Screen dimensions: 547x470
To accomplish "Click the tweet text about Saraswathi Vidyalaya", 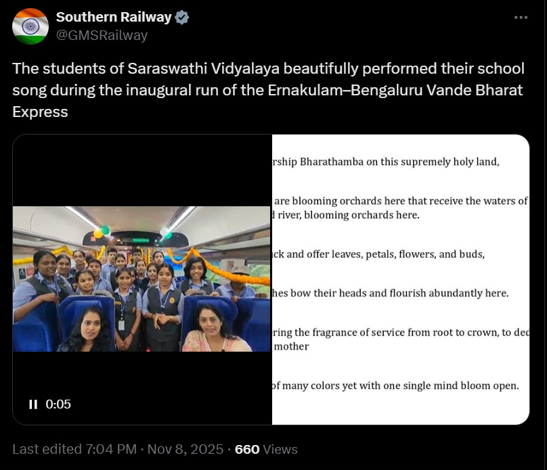I will (x=268, y=90).
